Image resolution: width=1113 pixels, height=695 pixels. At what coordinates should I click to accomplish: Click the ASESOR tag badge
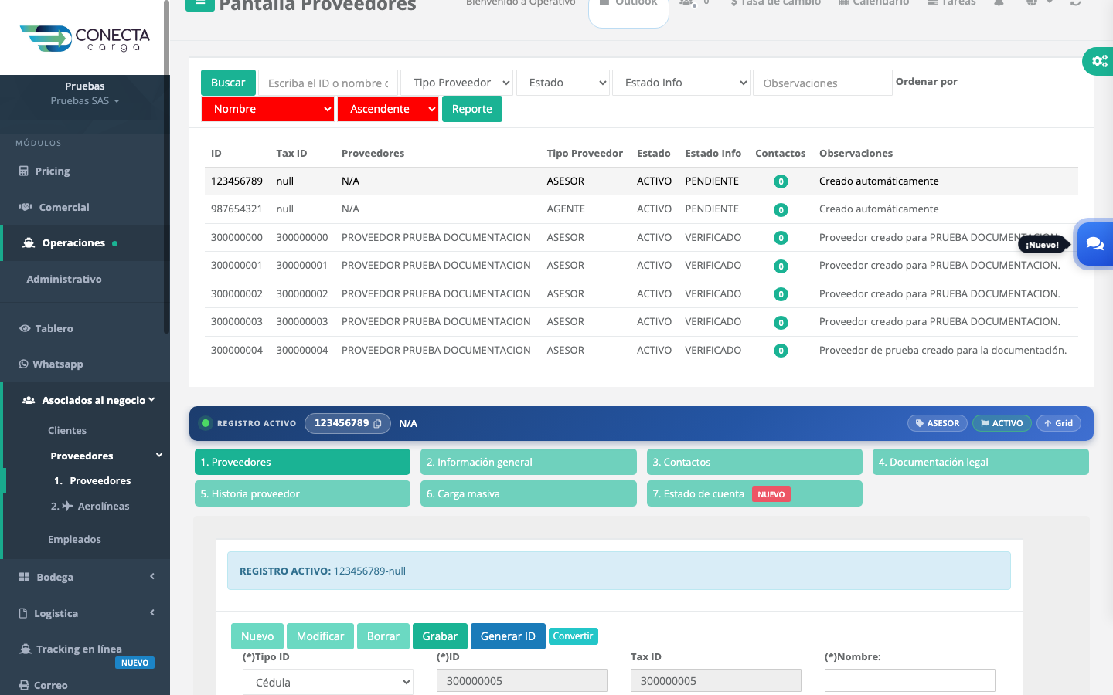click(x=938, y=423)
